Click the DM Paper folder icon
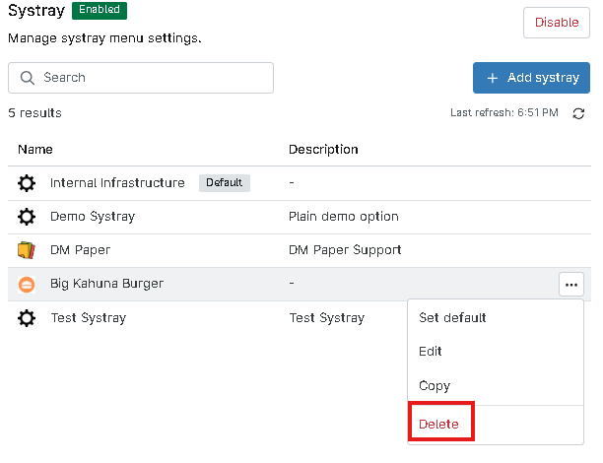The image size is (603, 463). tap(27, 250)
